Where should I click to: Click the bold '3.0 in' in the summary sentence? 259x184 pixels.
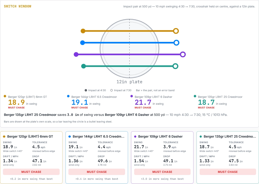pyautogui.click(x=73, y=115)
